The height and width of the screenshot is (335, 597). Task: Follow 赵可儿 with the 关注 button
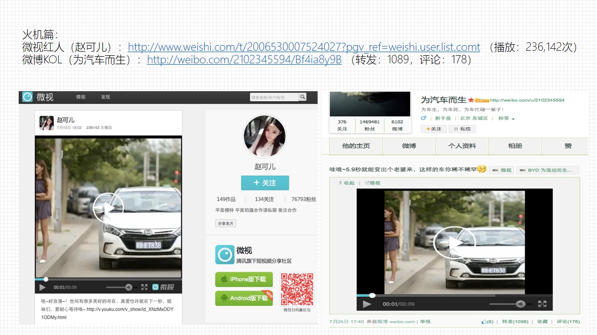pos(265,183)
